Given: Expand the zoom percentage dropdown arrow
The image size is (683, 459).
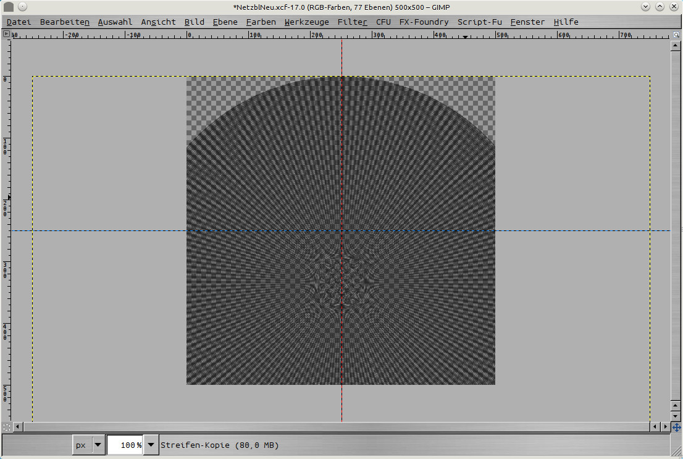Looking at the screenshot, I should [x=150, y=445].
